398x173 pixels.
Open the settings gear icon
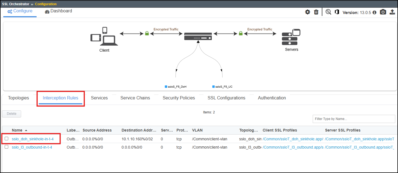pyautogui.click(x=308, y=12)
